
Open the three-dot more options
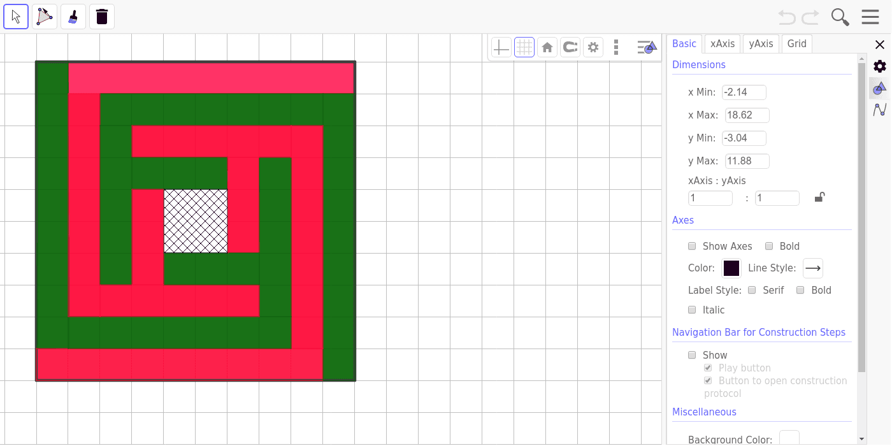tap(616, 47)
